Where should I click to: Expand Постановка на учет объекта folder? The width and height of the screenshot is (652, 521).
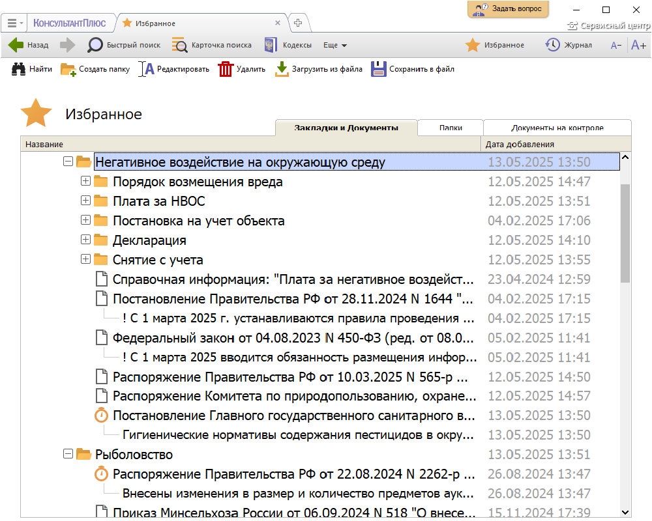[x=85, y=219]
